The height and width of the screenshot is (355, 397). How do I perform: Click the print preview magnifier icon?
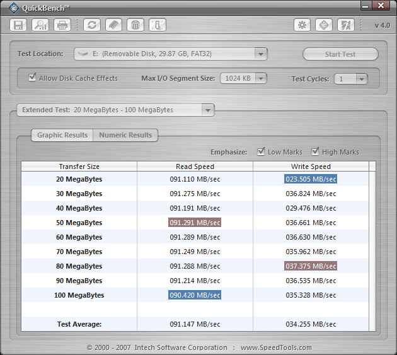click(x=40, y=25)
